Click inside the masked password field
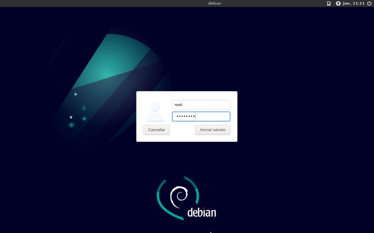374x233 pixels. coord(213,116)
